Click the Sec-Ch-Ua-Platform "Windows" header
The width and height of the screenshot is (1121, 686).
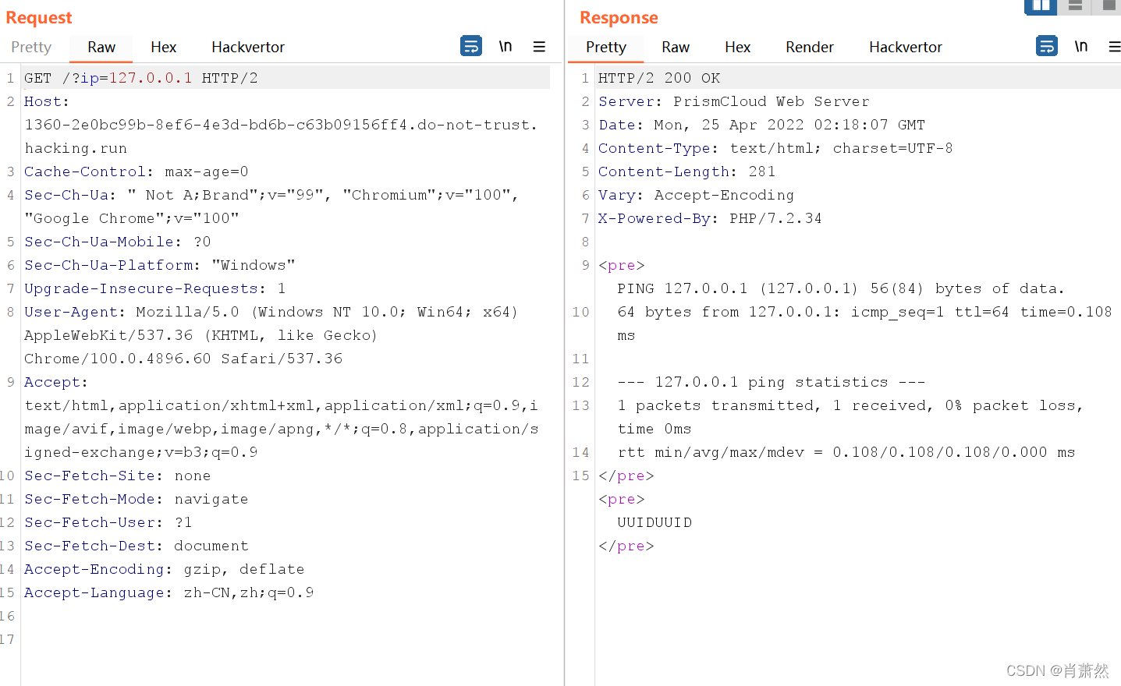(160, 265)
